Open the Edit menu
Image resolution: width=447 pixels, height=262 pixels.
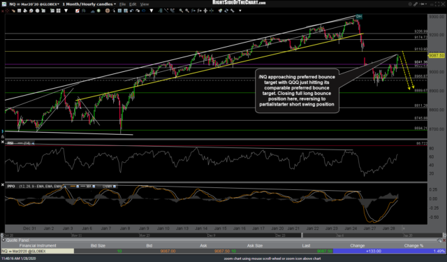133,4
